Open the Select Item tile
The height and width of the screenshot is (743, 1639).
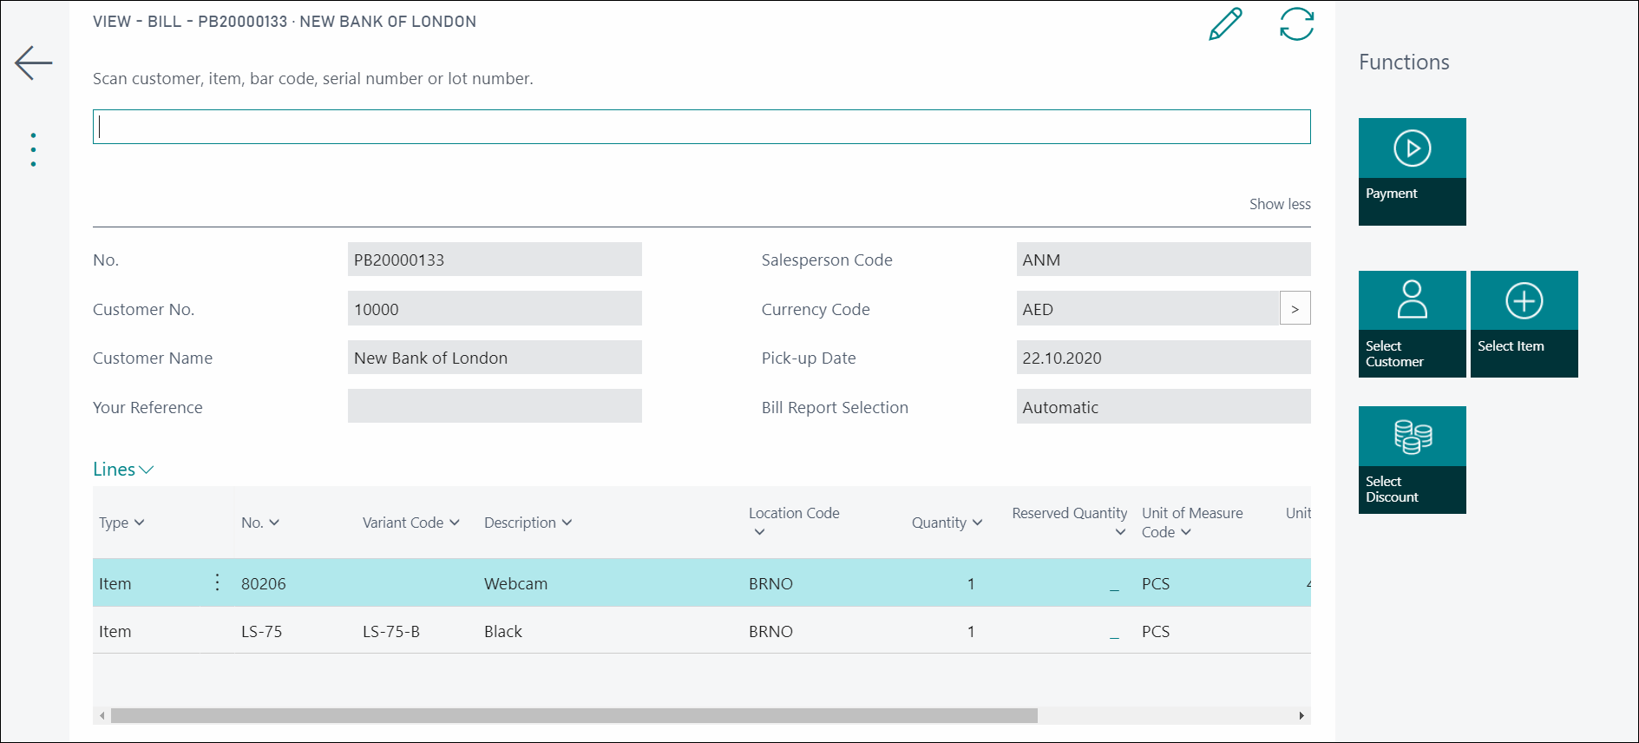[1524, 324]
